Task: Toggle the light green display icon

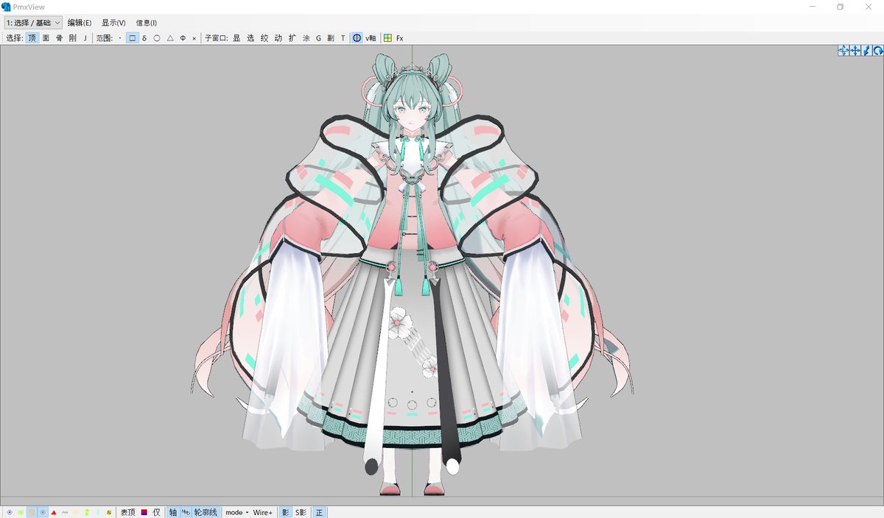Action: pos(98,512)
